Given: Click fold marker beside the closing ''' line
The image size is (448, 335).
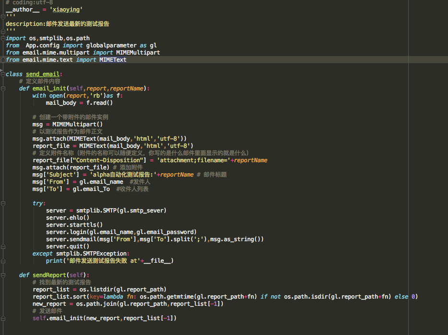Looking at the screenshot, I should pyautogui.click(x=3, y=31).
